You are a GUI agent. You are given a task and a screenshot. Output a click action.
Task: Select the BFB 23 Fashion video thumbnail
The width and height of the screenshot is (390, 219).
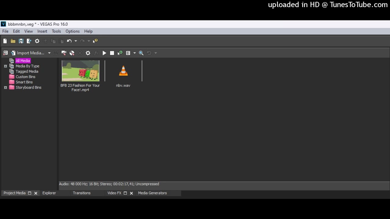coord(80,71)
